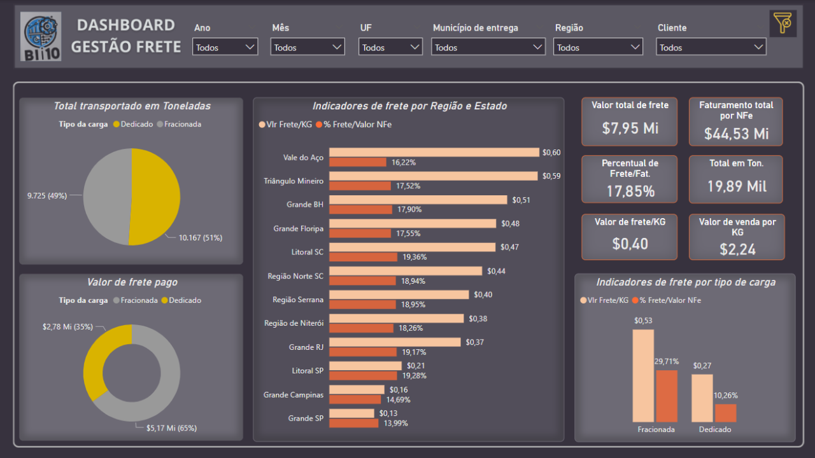This screenshot has height=458, width=815.
Task: Open the Região dropdown filter
Action: (598, 47)
